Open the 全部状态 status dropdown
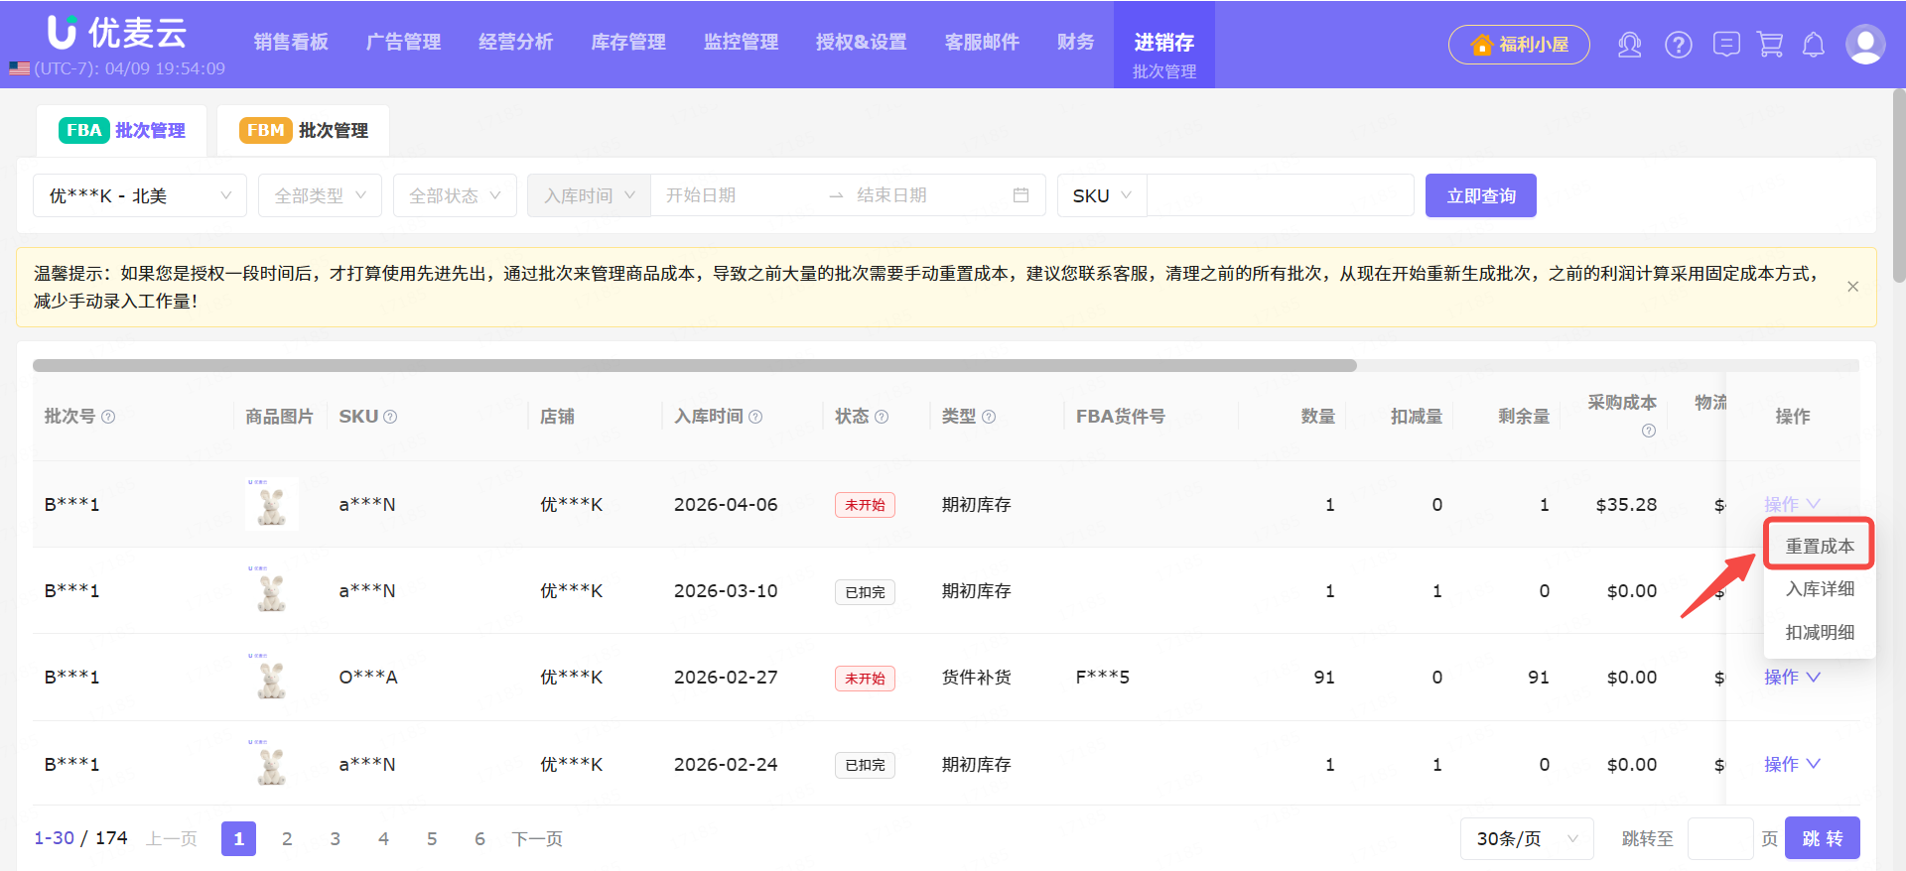The width and height of the screenshot is (1906, 871). tap(455, 195)
